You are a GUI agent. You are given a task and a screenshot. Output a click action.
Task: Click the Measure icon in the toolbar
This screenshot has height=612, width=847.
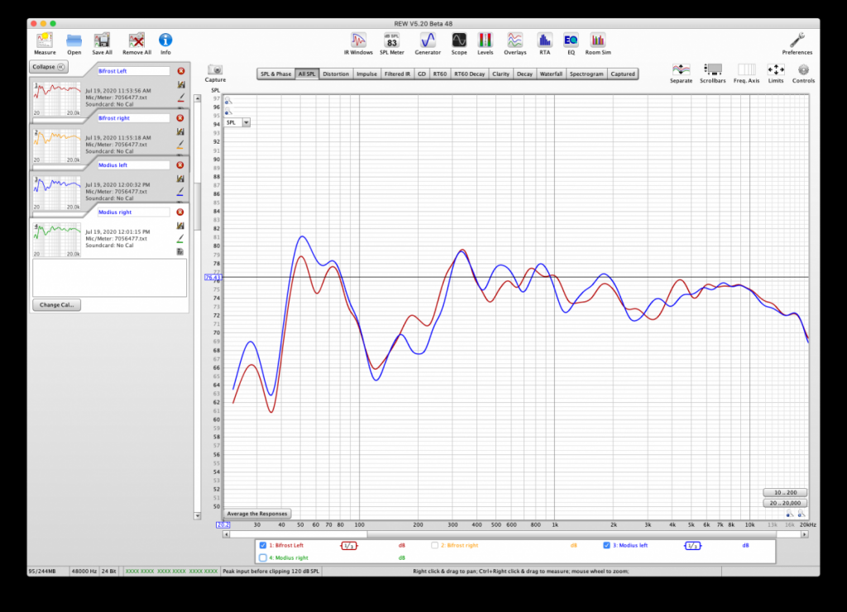tap(45, 40)
